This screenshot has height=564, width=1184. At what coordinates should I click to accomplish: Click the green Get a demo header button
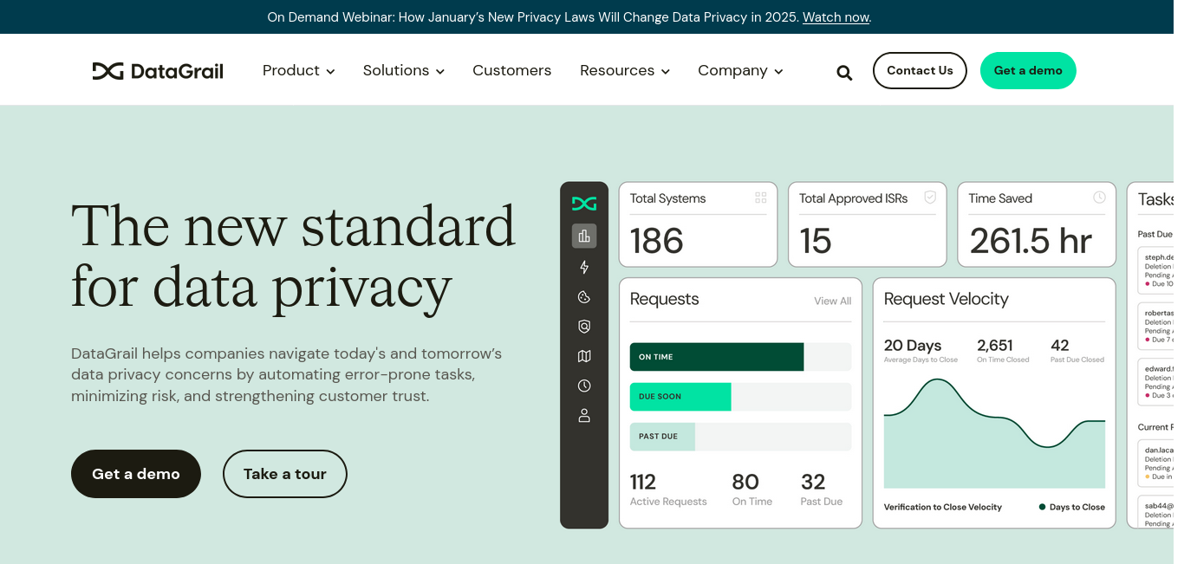tap(1028, 70)
